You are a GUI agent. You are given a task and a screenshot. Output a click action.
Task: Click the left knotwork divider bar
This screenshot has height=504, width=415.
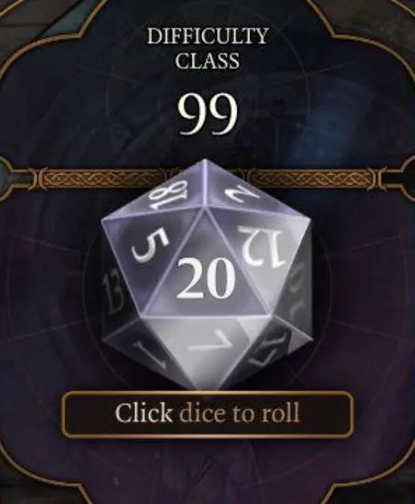tap(103, 178)
